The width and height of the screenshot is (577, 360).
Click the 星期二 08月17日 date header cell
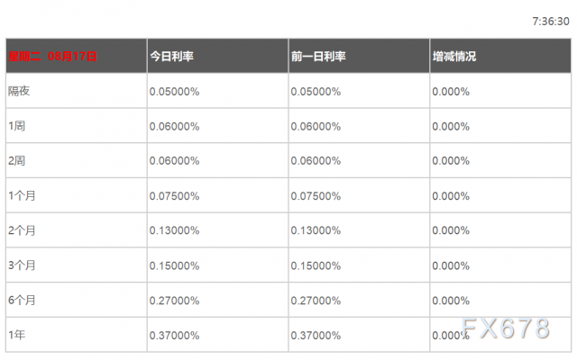click(53, 56)
